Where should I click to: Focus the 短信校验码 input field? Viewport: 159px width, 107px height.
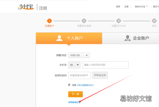(x=79, y=75)
